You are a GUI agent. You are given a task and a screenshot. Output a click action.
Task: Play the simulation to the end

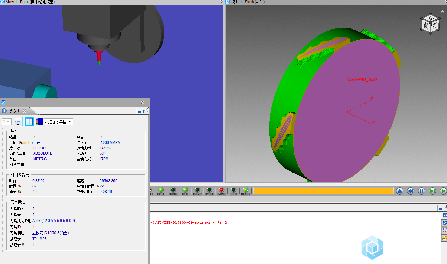(x=443, y=191)
